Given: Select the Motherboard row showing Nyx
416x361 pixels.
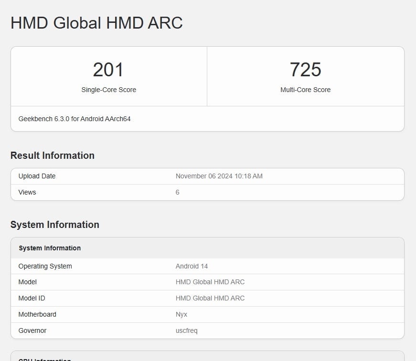Looking at the screenshot, I should pos(208,314).
